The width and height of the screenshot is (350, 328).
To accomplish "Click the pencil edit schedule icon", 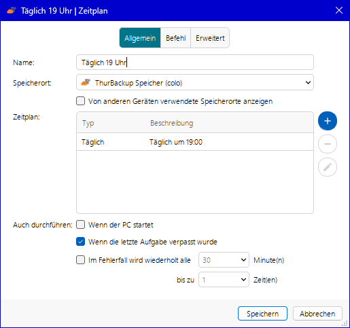I will click(x=328, y=167).
